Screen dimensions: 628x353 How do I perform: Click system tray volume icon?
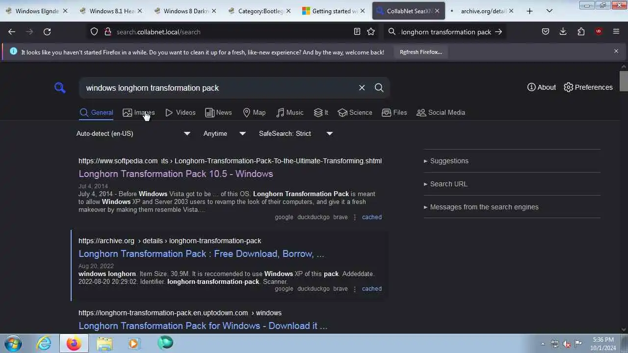pos(567,344)
